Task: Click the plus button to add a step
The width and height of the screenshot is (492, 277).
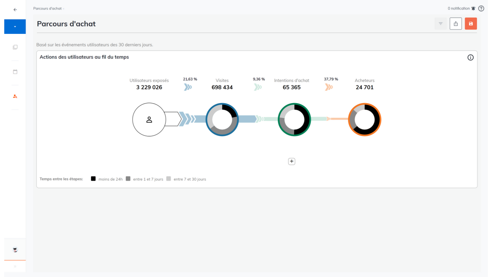Action: pos(292,161)
